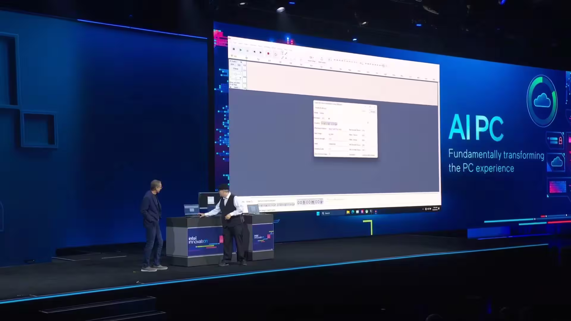Screen dimensions: 571x321
Task: Select the Draw pencil tool
Action: [x=282, y=58]
